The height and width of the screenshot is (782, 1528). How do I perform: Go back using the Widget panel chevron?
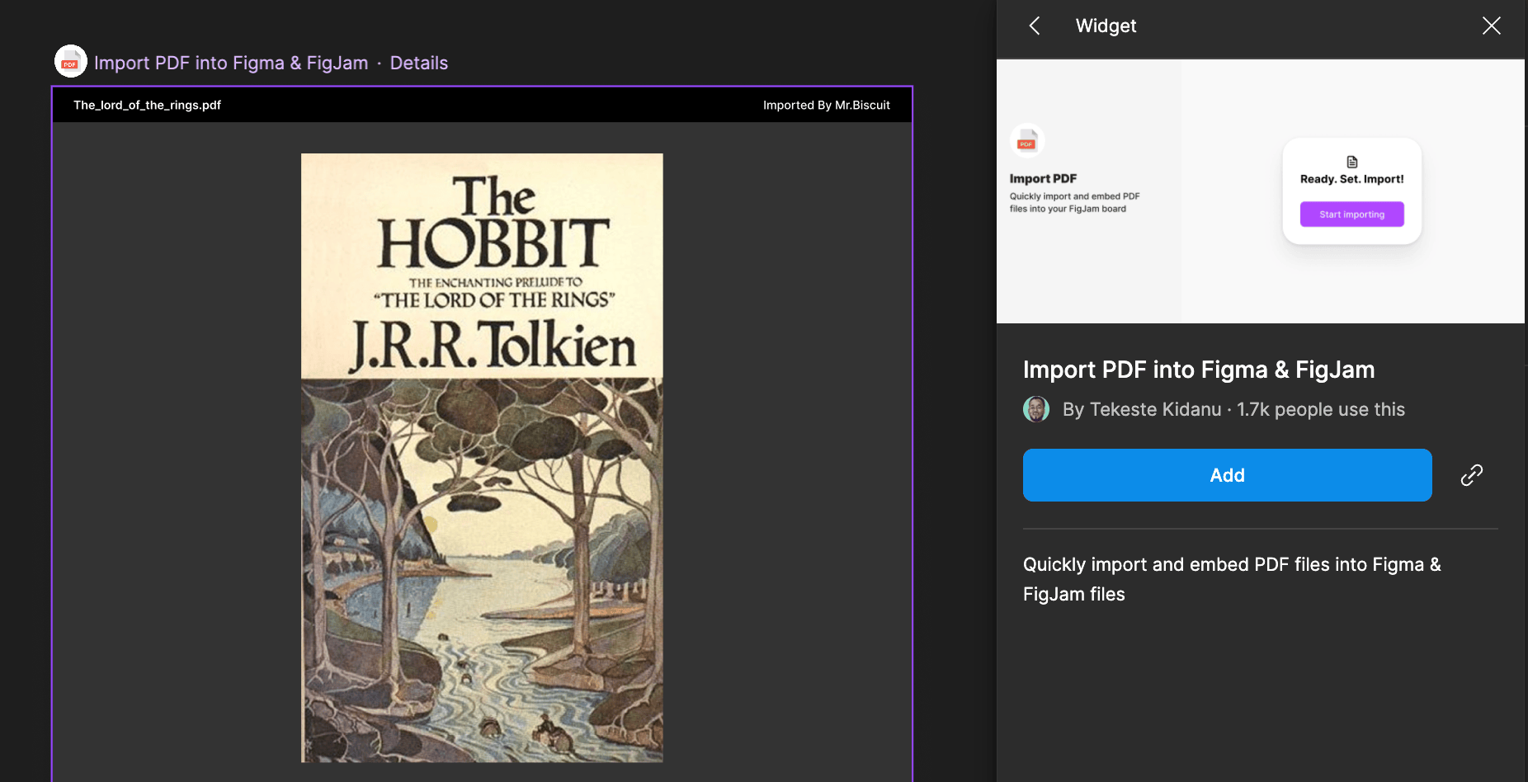pyautogui.click(x=1035, y=26)
